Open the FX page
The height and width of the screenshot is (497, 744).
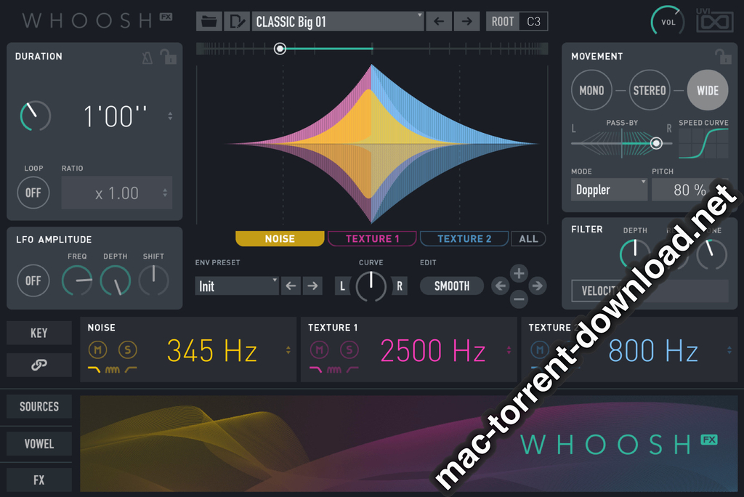[x=39, y=480]
